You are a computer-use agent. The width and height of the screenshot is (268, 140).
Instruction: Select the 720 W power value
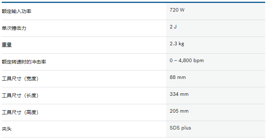click(177, 10)
